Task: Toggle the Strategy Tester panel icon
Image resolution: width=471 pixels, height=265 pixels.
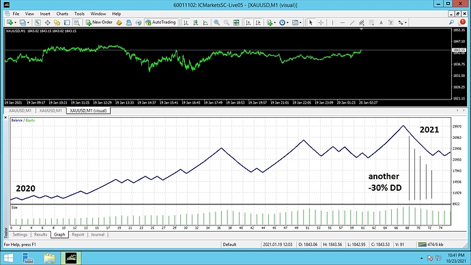Action: point(77,22)
